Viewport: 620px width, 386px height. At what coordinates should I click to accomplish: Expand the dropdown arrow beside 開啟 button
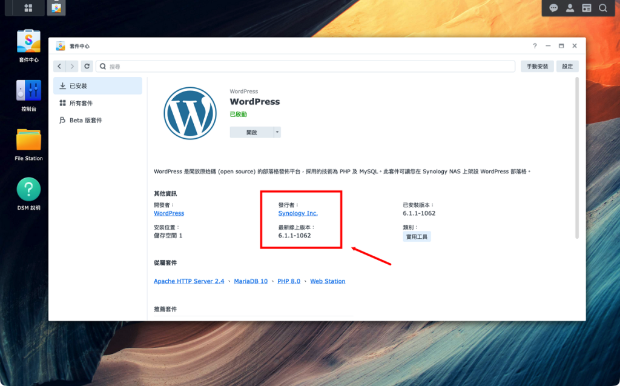277,132
